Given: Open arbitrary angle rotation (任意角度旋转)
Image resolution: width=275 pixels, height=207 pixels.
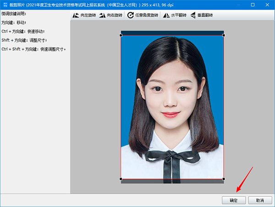Looking at the screenshot, I should 131,15.
